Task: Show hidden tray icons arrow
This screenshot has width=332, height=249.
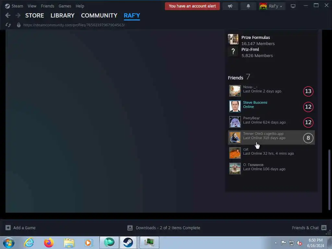Action: [x=276, y=243]
